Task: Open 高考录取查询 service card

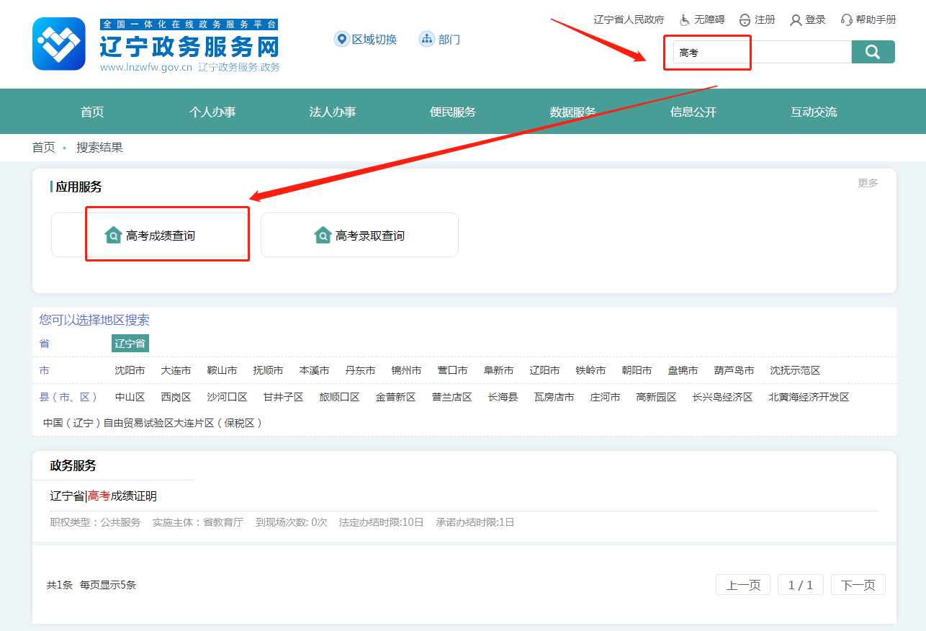Action: (x=359, y=236)
